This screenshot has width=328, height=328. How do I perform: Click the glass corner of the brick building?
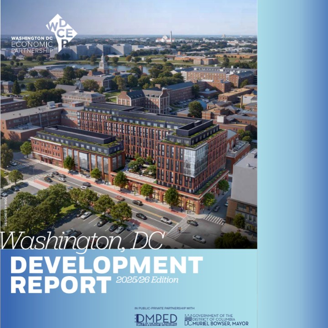tap(195, 159)
